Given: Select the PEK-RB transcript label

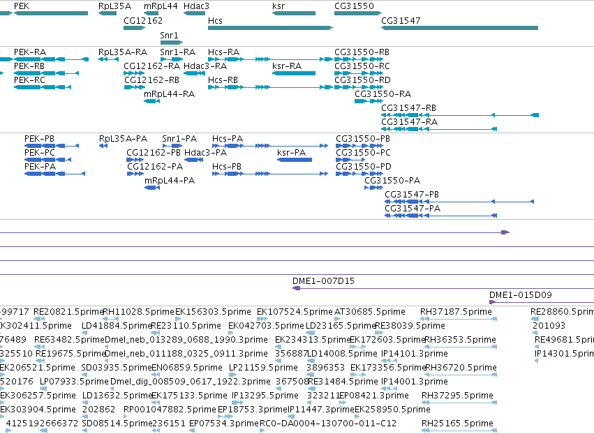Looking at the screenshot, I should (x=29, y=66).
